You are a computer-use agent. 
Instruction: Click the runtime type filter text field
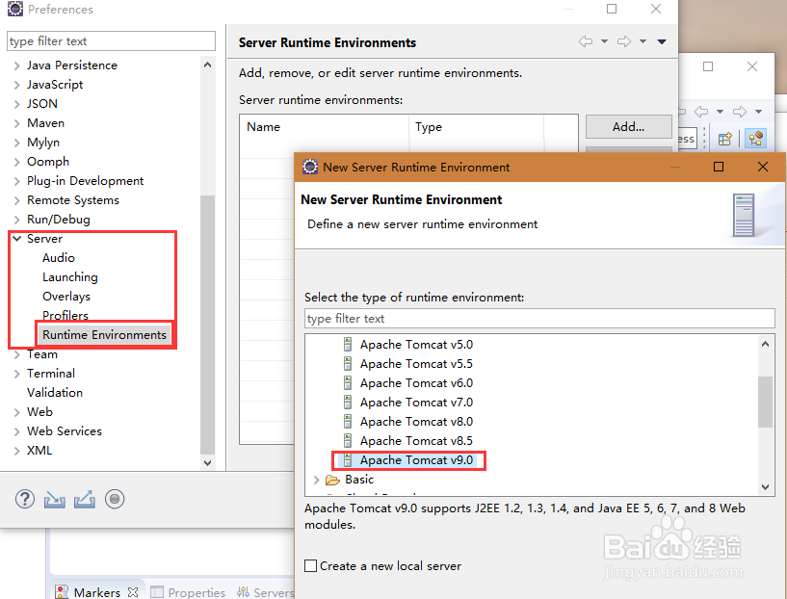tap(539, 319)
